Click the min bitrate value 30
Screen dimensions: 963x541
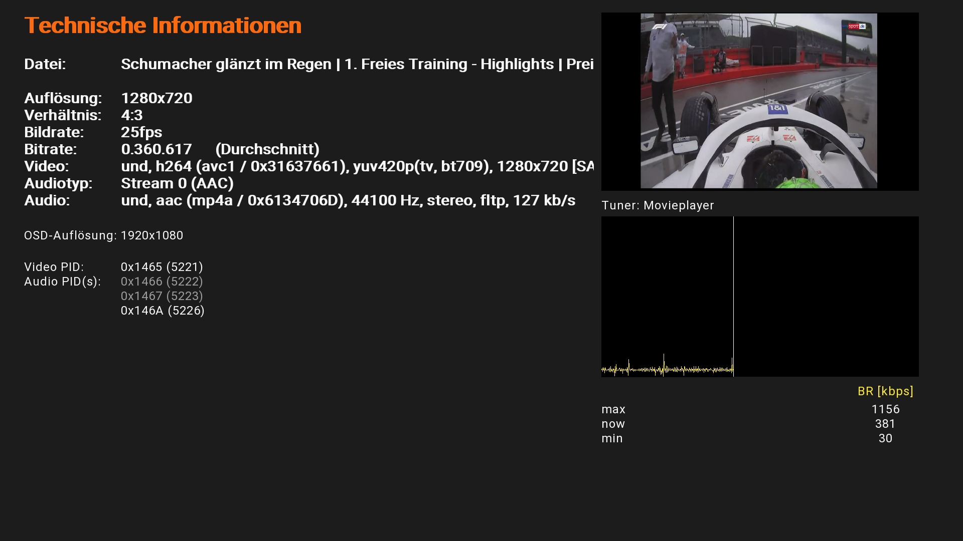[x=885, y=438]
